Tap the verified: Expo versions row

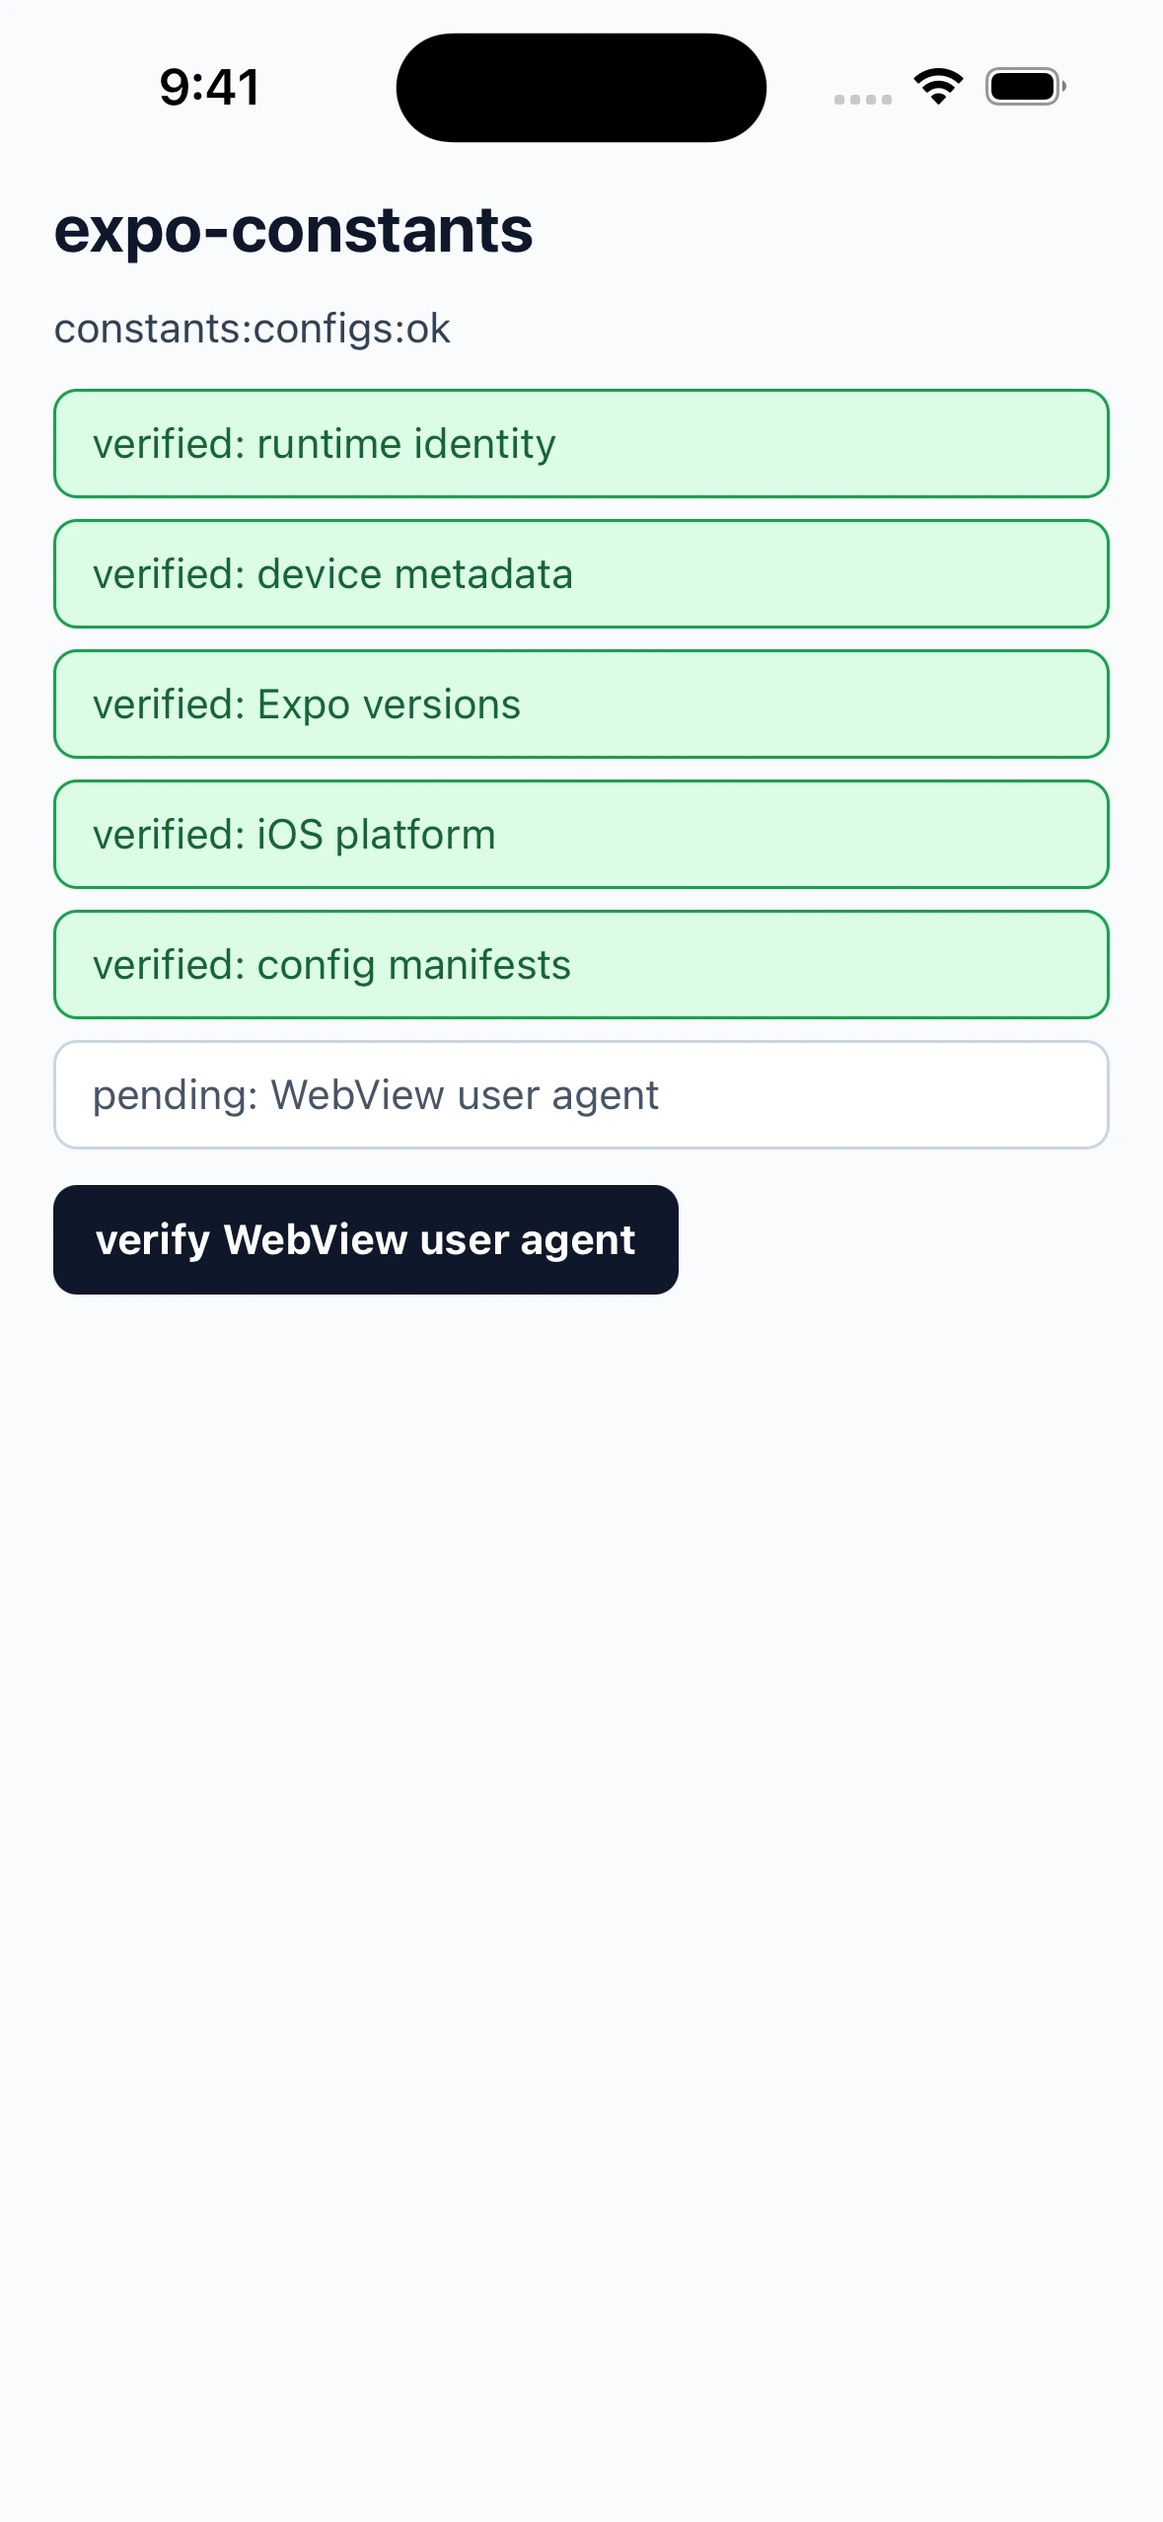[x=581, y=705]
